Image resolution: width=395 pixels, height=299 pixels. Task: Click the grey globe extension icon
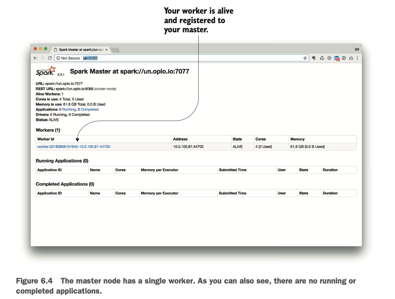point(329,58)
